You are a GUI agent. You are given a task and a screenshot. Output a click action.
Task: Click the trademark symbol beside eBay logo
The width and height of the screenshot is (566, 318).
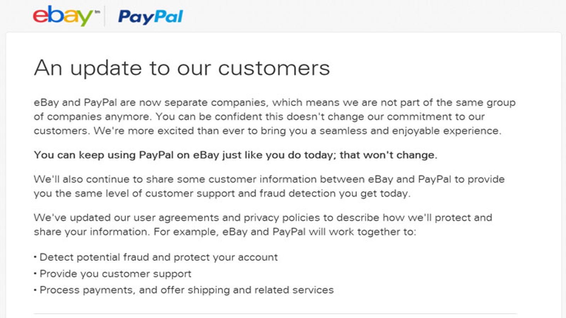point(97,12)
